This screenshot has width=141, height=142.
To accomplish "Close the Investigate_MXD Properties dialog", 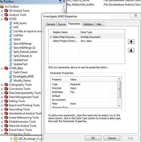I will [136, 15].
